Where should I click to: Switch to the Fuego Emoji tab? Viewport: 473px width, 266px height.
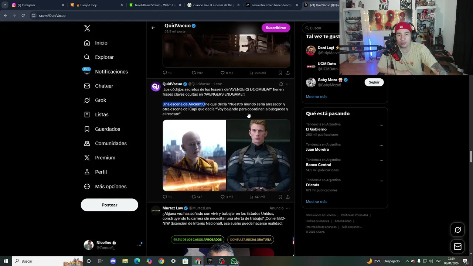click(x=97, y=5)
